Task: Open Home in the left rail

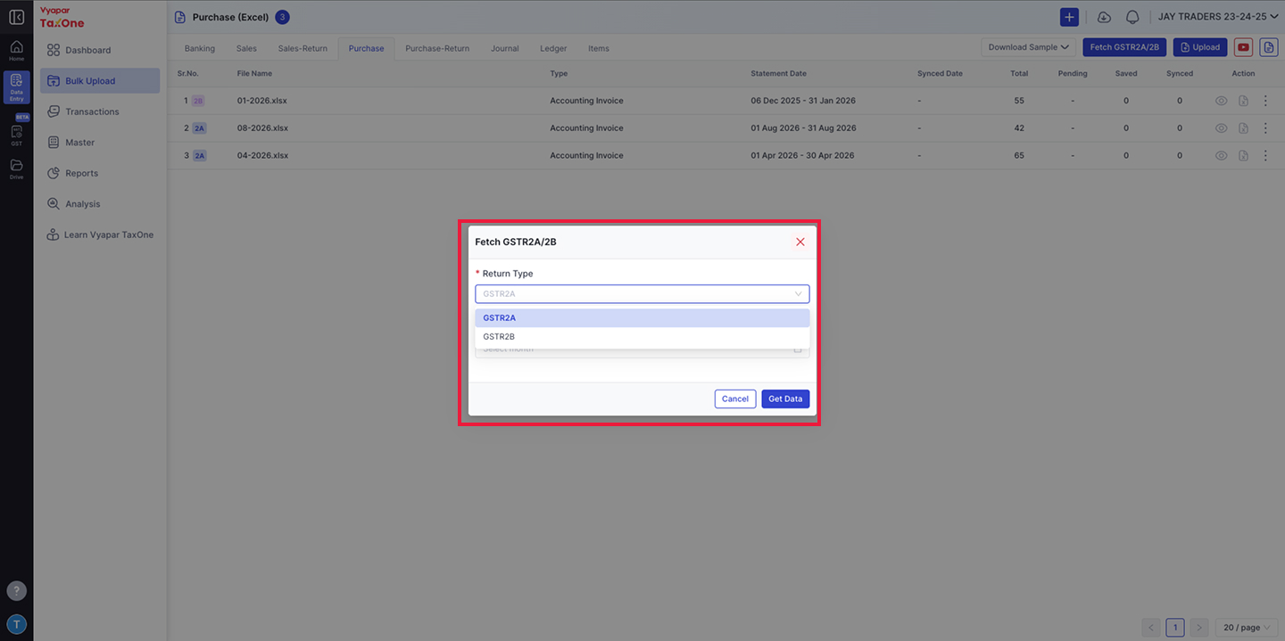Action: pos(16,50)
